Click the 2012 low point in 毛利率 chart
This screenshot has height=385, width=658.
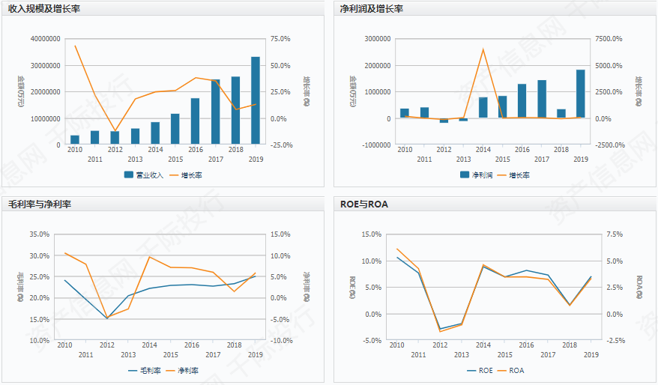pos(107,318)
